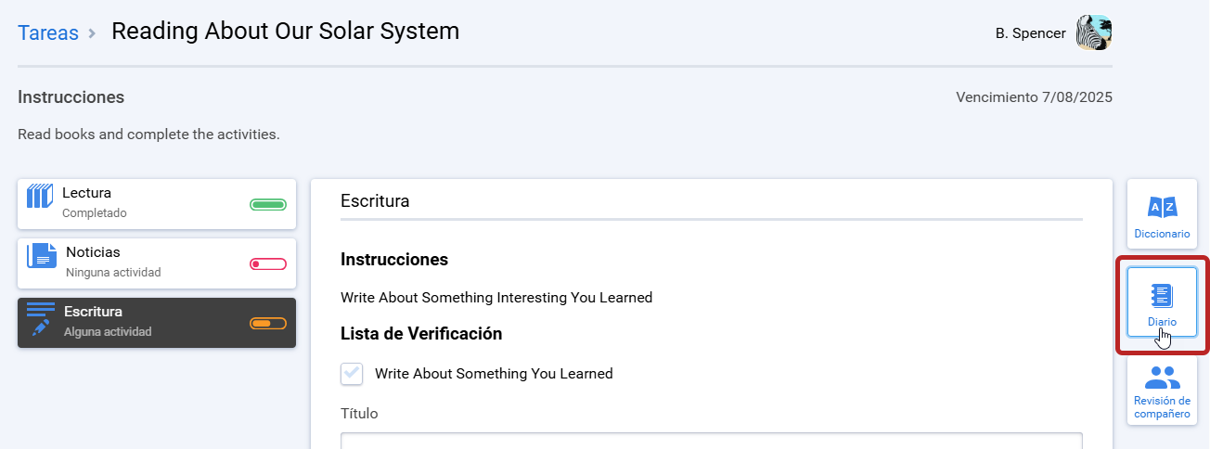Viewport: 1210px width, 449px height.
Task: Click the red Noticias progress pill
Action: [268, 264]
